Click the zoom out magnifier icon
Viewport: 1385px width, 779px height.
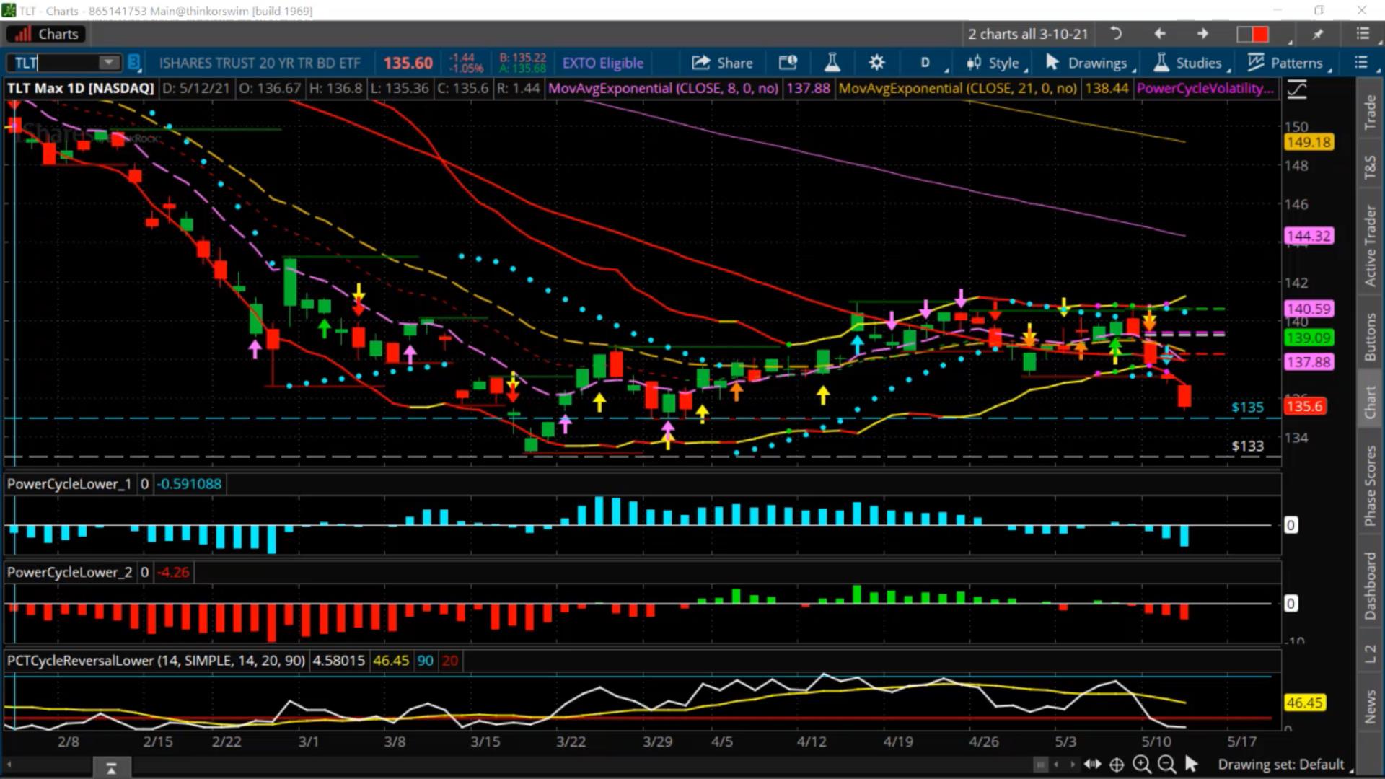click(x=1166, y=764)
